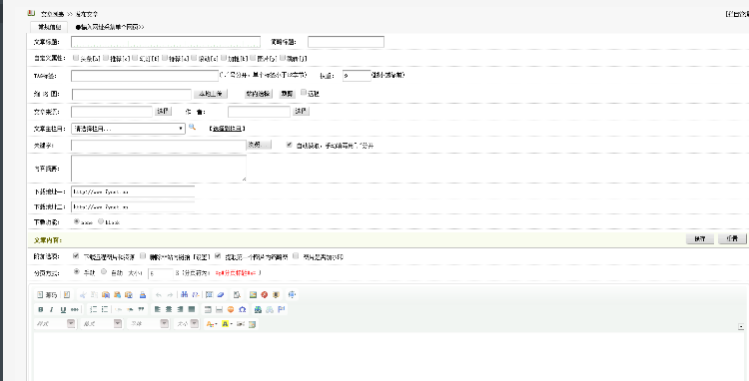Image resolution: width=749 pixels, height=381 pixels.
Task: Click the Paste clipboard icon
Action: [106, 295]
